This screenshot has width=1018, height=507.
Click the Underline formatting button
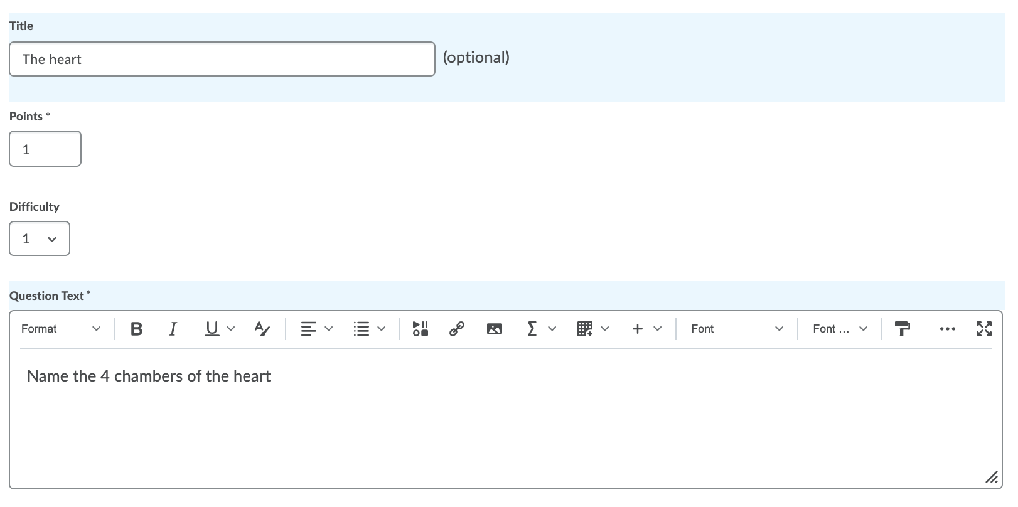tap(212, 329)
